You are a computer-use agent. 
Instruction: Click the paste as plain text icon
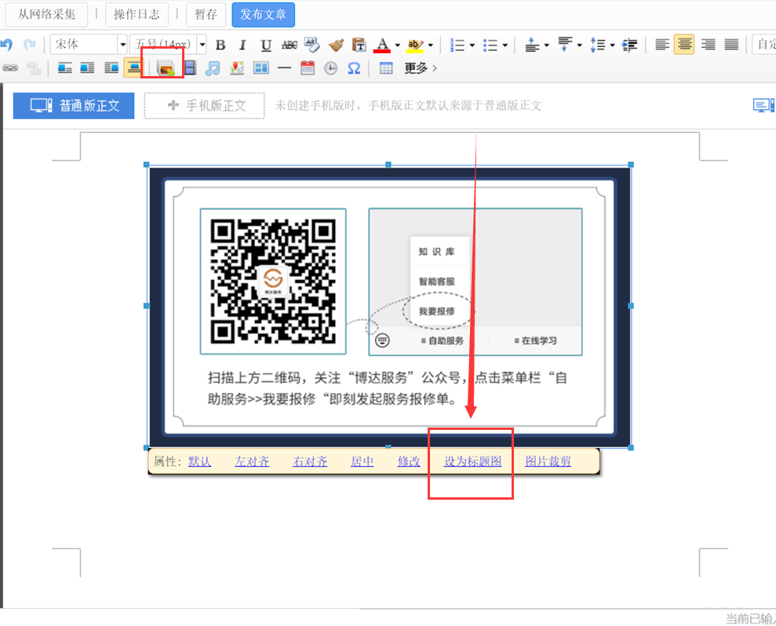pyautogui.click(x=359, y=45)
